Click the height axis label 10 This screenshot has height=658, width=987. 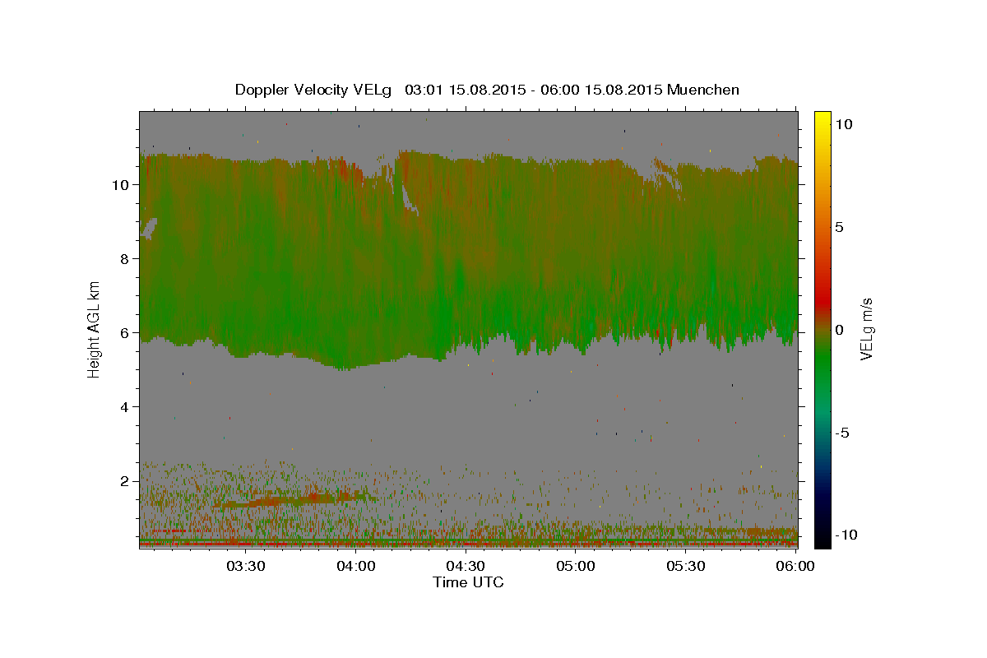tap(120, 184)
